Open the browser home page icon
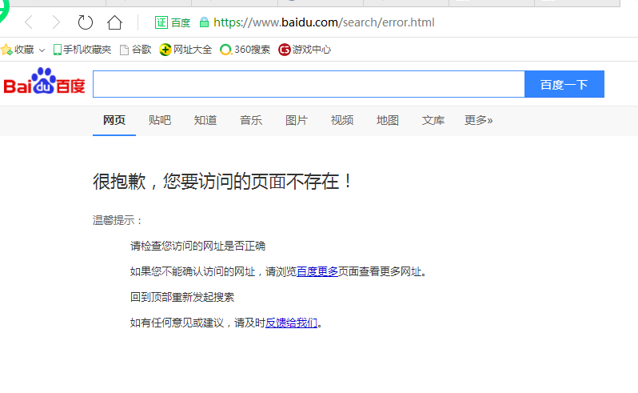This screenshot has width=638, height=393. [x=114, y=22]
